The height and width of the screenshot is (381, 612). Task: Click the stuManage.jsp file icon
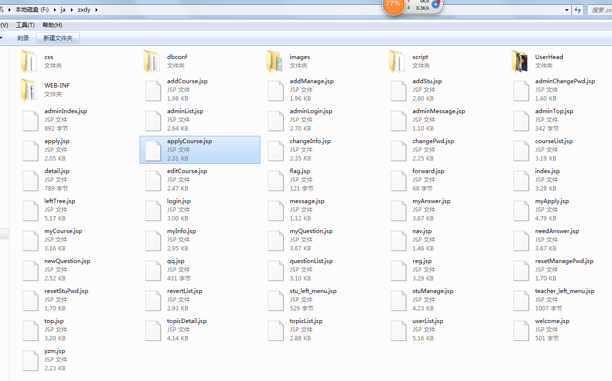coord(399,300)
